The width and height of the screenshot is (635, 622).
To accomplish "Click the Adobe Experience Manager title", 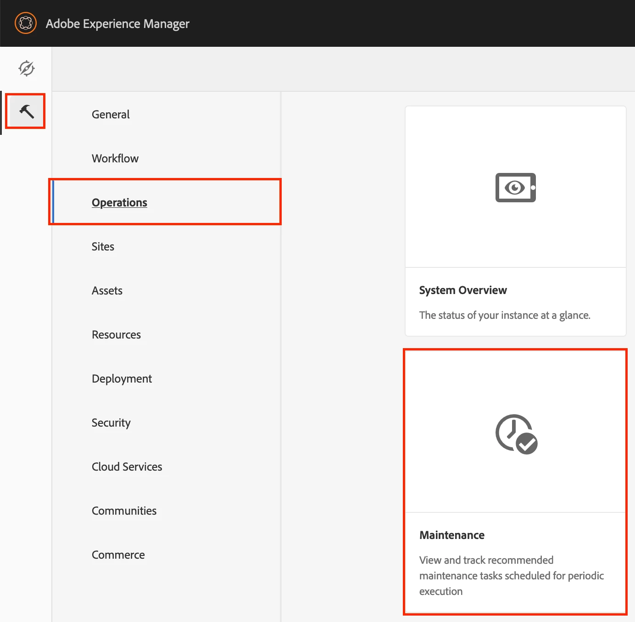I will coord(117,23).
